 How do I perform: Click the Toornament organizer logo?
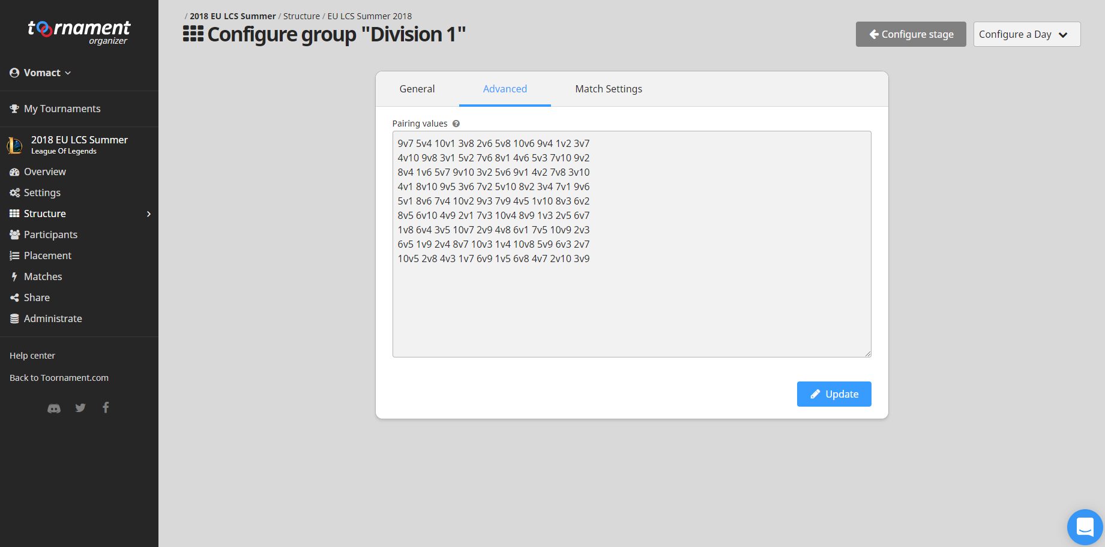tap(79, 32)
